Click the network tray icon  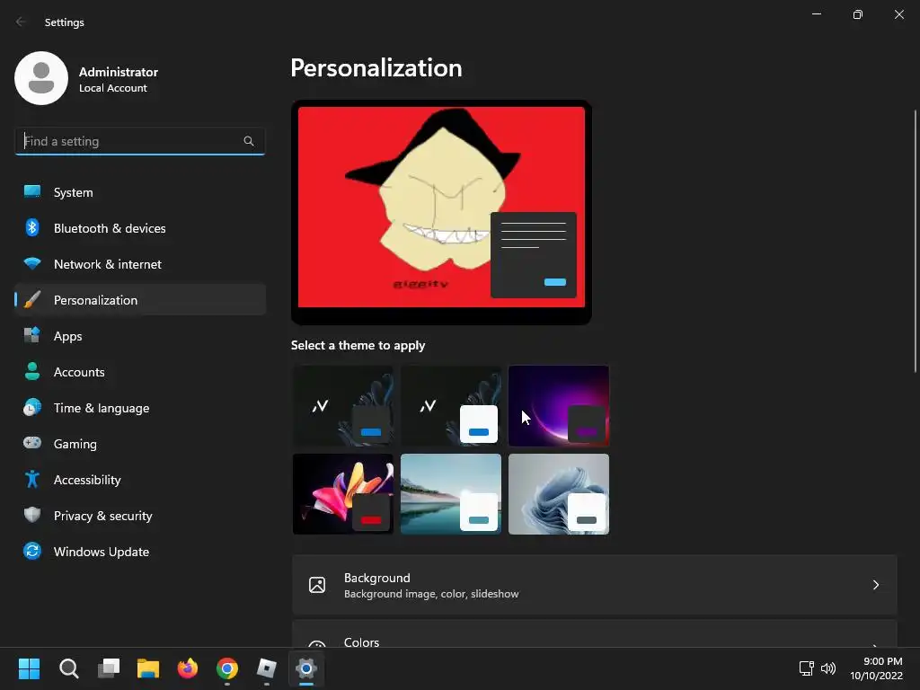click(806, 668)
